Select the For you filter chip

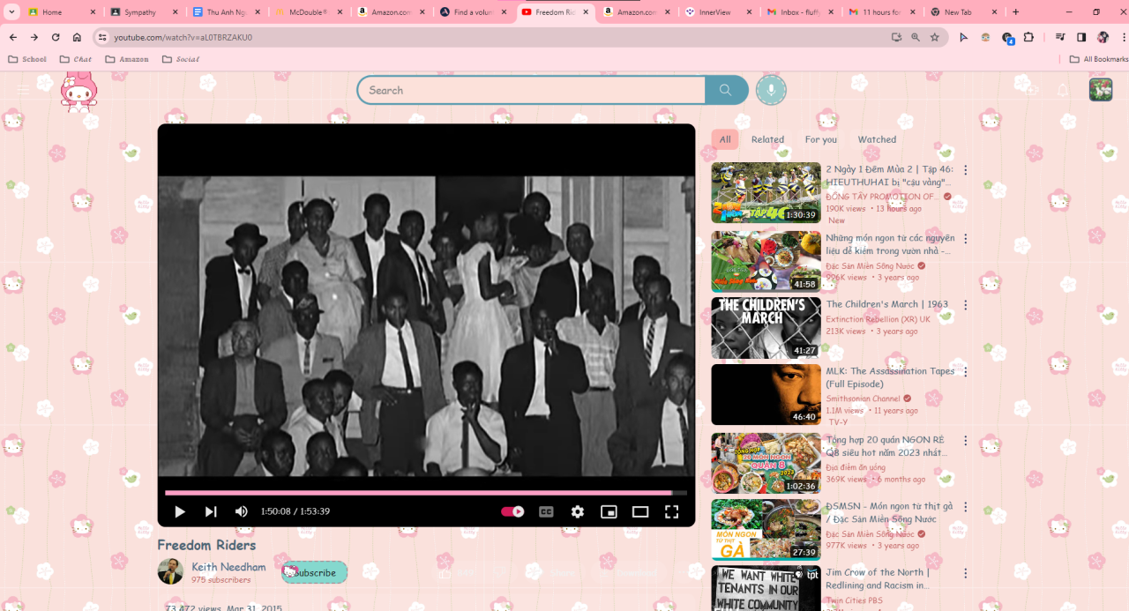(x=821, y=139)
